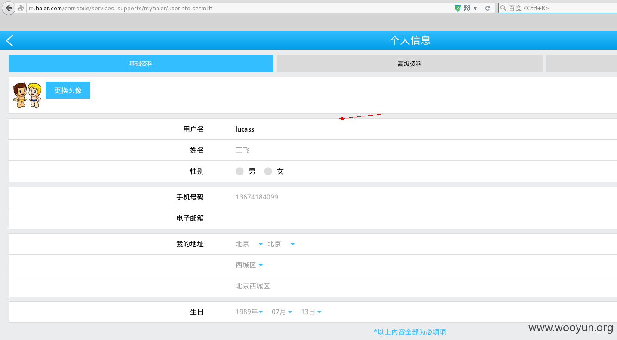617x340 pixels.
Task: Switch to the 高级资料 tab
Action: click(x=410, y=64)
